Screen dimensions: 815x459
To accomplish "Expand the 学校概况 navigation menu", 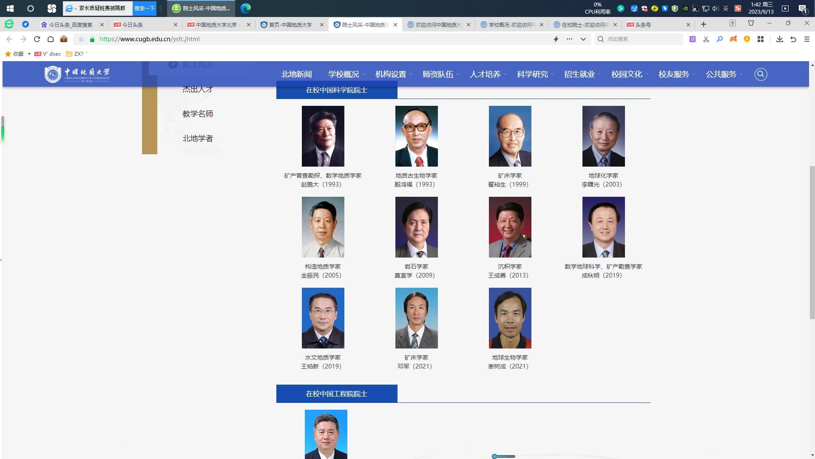I will pyautogui.click(x=346, y=74).
